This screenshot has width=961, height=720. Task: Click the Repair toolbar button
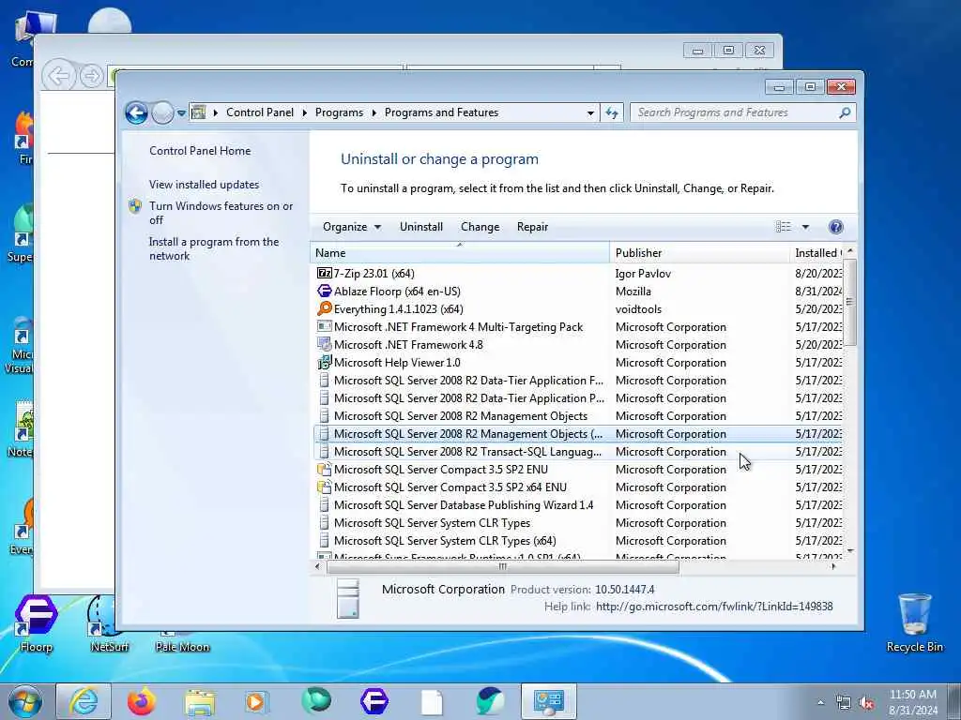pyautogui.click(x=532, y=227)
